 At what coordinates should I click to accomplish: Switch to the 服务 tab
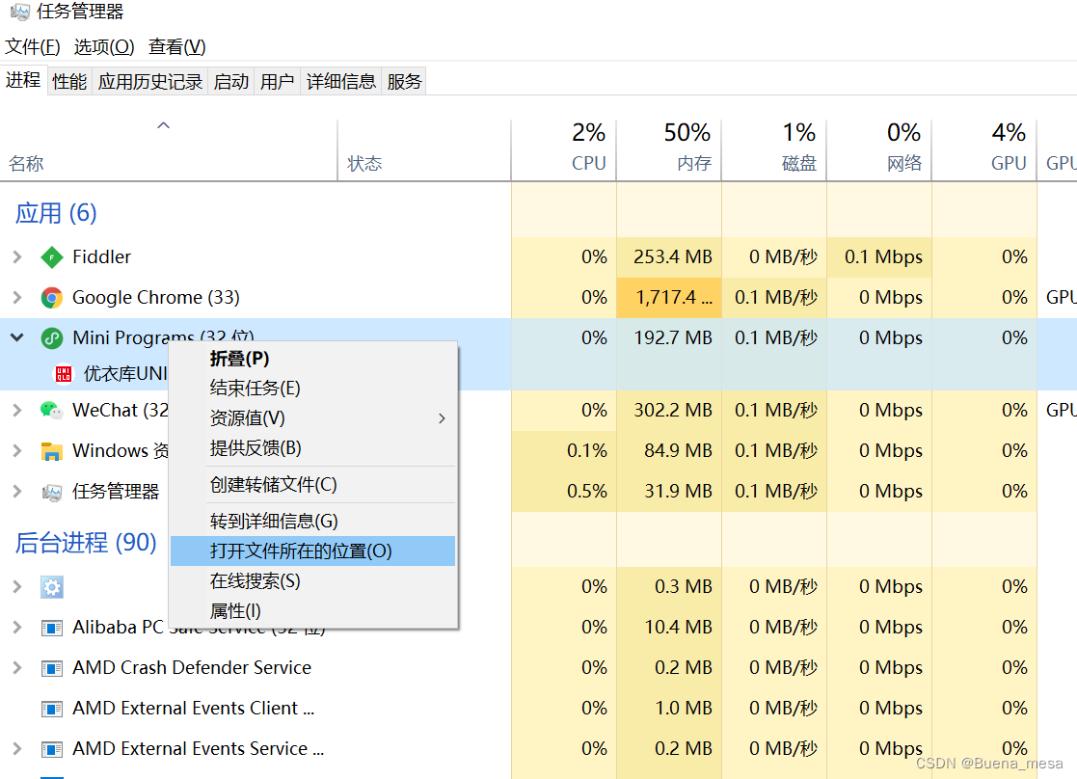click(404, 82)
